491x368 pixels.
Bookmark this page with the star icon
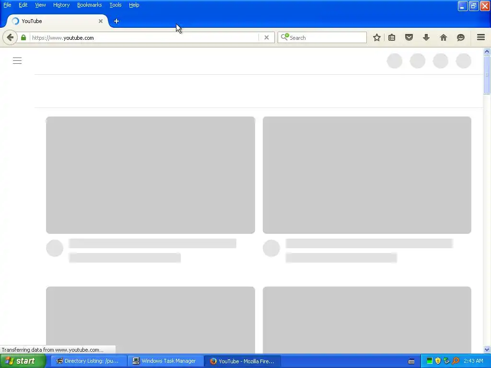click(377, 38)
